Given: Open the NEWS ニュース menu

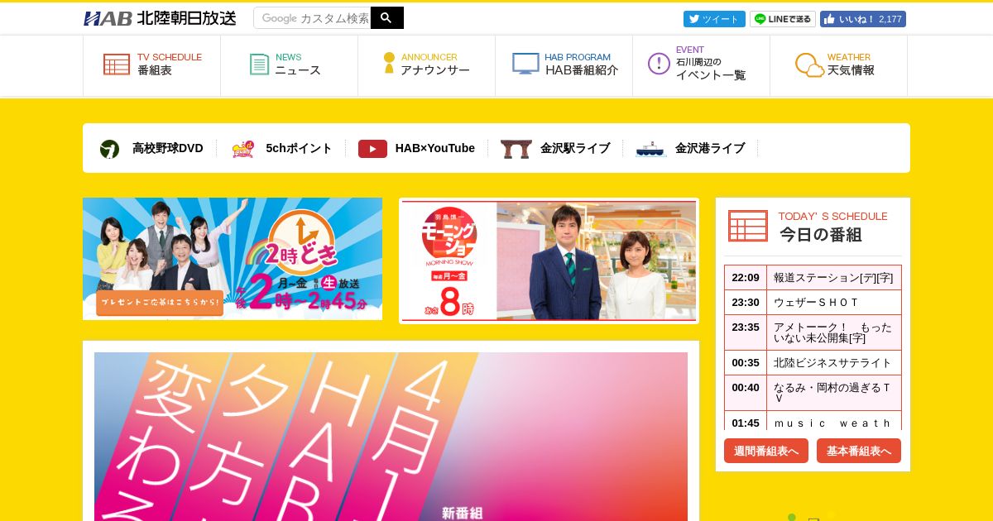Looking at the screenshot, I should [289, 65].
